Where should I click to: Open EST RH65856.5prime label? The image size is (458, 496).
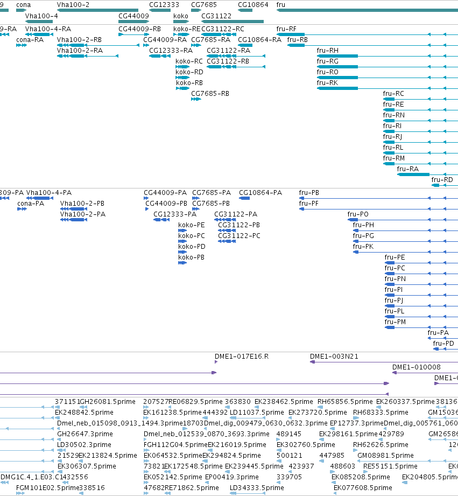pyautogui.click(x=345, y=401)
